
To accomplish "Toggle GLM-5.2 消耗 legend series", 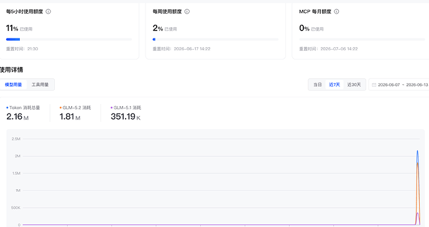I will [75, 107].
